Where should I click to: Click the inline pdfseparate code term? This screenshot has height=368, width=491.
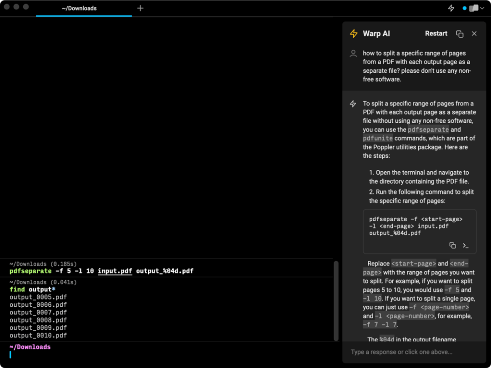(x=428, y=129)
